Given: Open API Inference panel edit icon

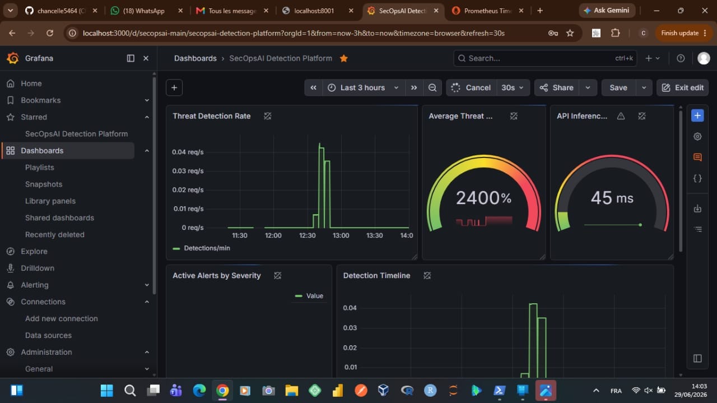Looking at the screenshot, I should point(642,116).
